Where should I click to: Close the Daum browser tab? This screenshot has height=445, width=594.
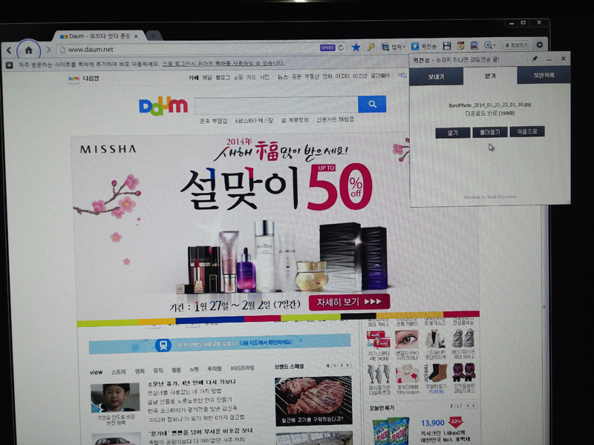tap(136, 36)
